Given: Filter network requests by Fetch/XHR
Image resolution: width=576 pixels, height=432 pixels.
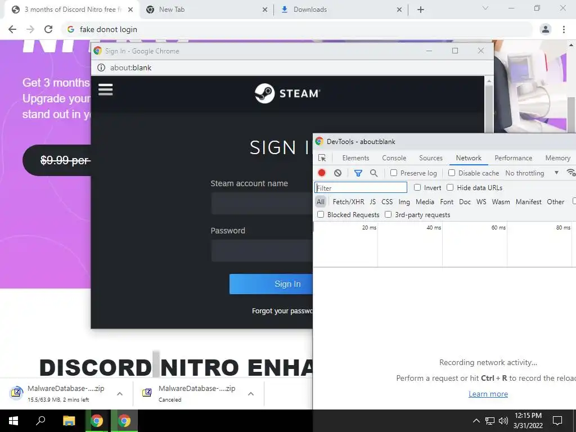Looking at the screenshot, I should [x=348, y=202].
